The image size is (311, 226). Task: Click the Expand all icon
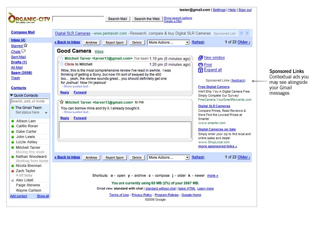[201, 70]
